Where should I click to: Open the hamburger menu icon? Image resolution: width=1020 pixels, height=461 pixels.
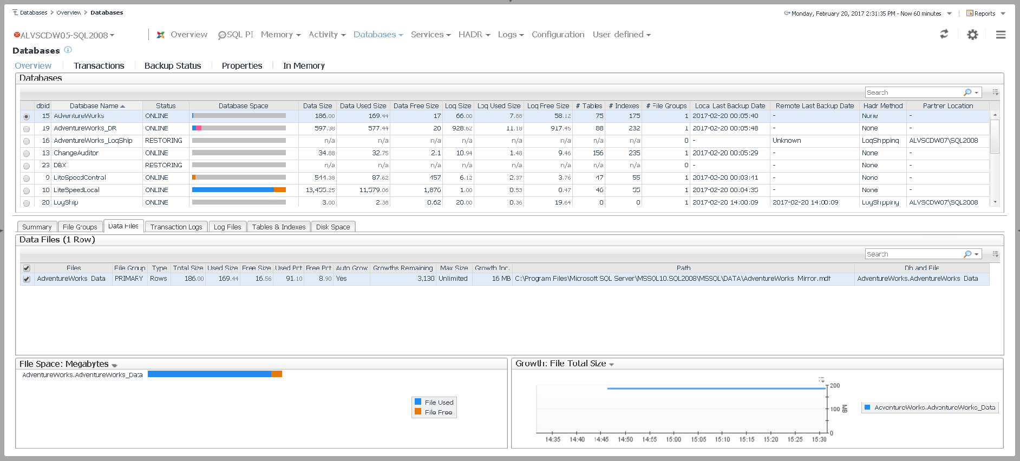tap(1001, 35)
